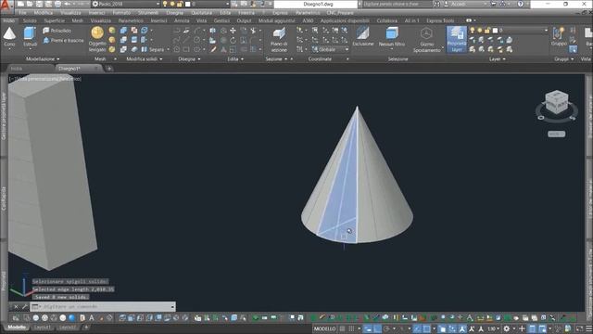Image resolution: width=593 pixels, height=334 pixels.
Task: Expand the Modifica solidi panel
Action: pyautogui.click(x=145, y=59)
